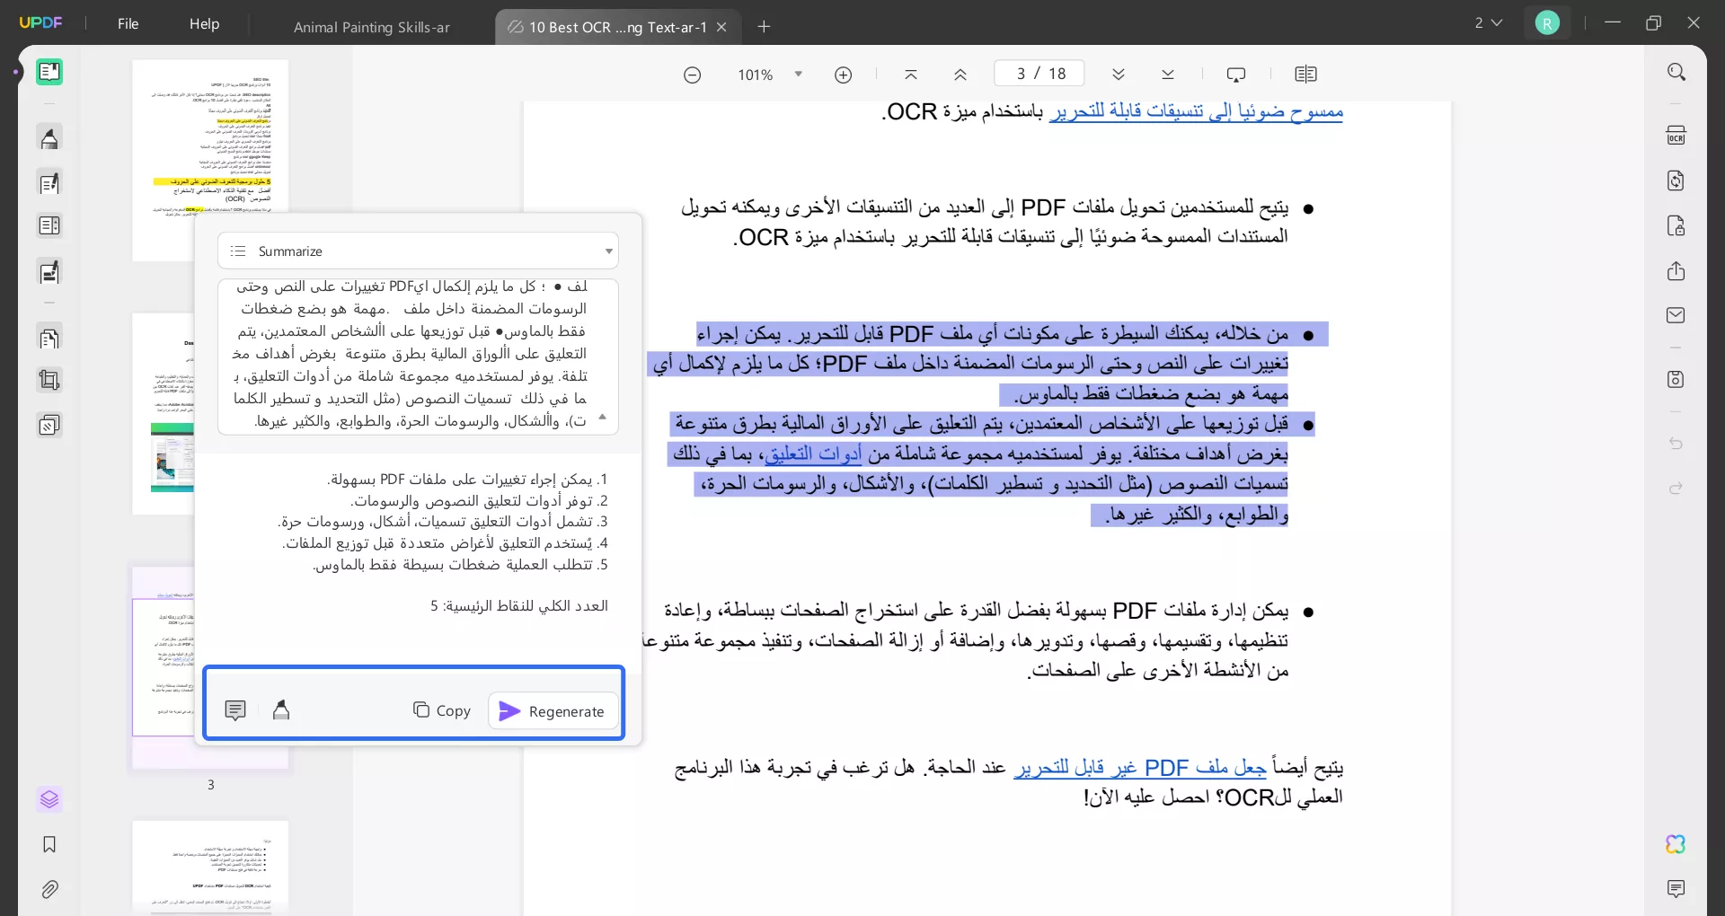1725x916 pixels.
Task: Undo the last action
Action: pyautogui.click(x=1676, y=444)
